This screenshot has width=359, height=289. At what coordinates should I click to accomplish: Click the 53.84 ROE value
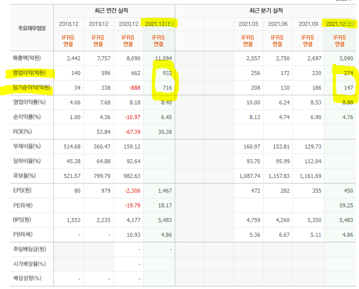[104, 132]
